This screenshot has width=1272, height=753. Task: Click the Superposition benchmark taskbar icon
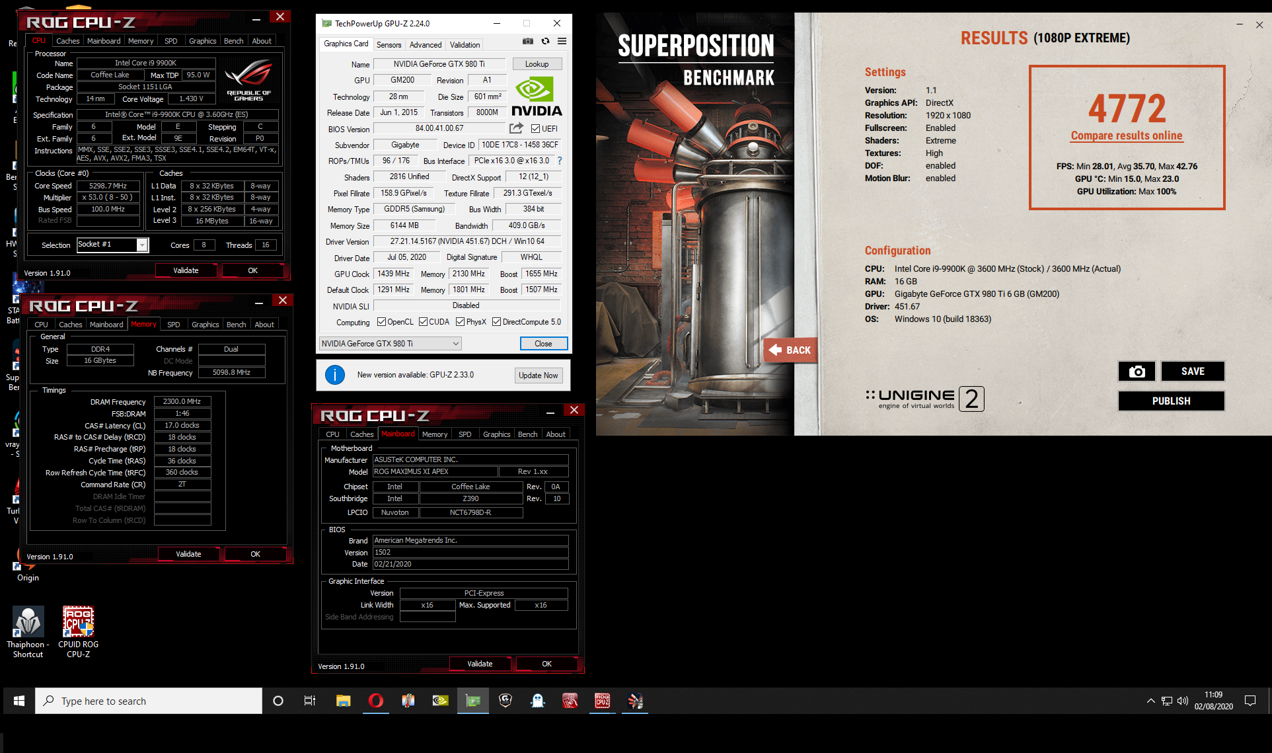click(x=635, y=701)
